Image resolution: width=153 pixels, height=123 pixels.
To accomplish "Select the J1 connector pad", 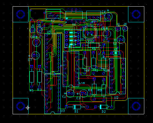I will pyautogui.click(x=32, y=30).
